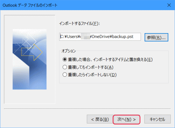The width and height of the screenshot is (175, 128).
Task: Select 重複した場合、インポートするアイテムと置き換える option
Action: [107, 60]
